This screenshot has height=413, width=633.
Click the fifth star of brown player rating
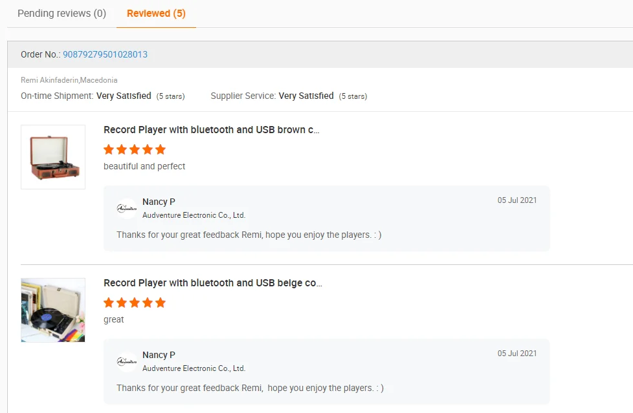pos(161,149)
